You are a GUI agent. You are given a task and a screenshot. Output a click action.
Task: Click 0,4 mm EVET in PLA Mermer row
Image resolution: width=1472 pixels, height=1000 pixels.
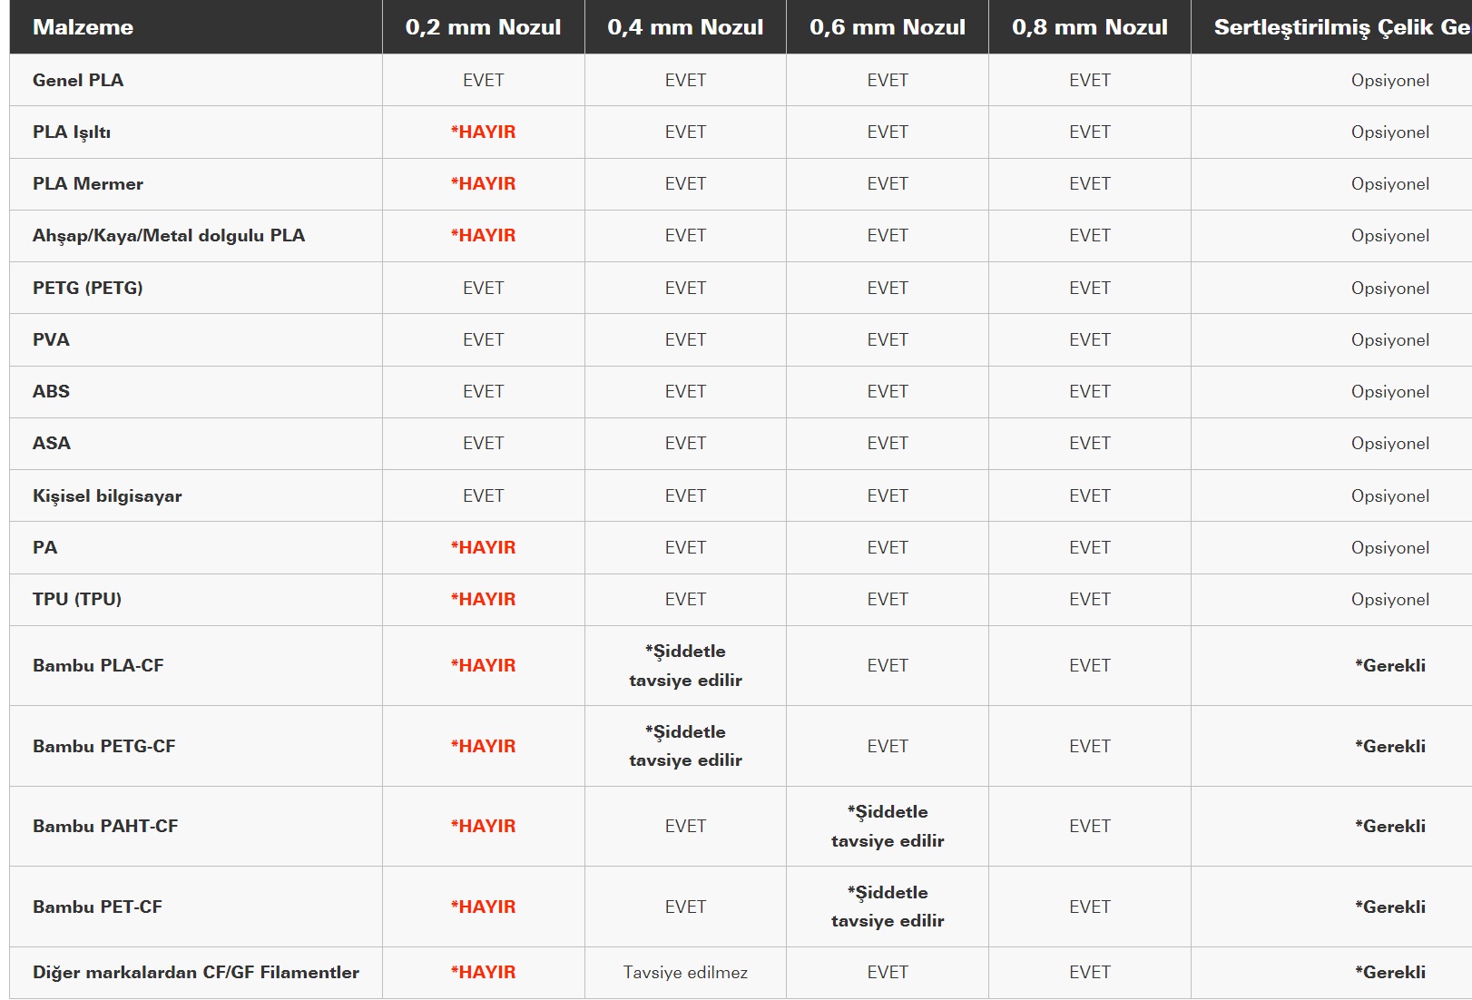click(685, 183)
